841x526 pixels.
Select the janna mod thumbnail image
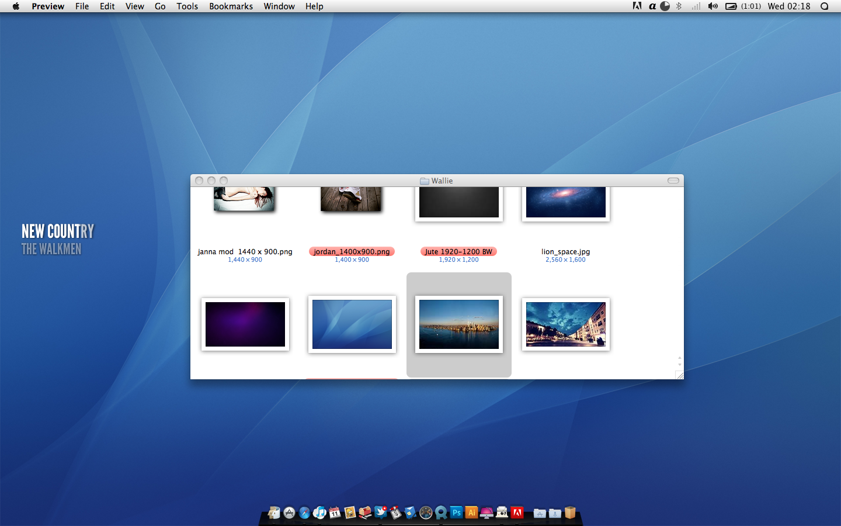(x=244, y=199)
